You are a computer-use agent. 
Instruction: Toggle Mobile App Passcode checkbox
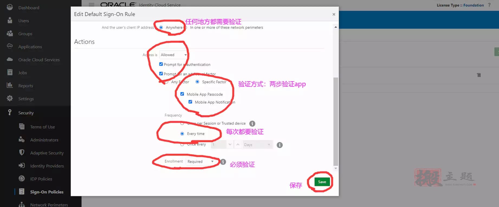tap(182, 94)
